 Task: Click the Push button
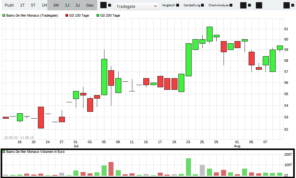(x=9, y=5)
